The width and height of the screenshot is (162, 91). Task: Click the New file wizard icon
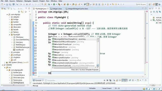(x=2, y=4)
